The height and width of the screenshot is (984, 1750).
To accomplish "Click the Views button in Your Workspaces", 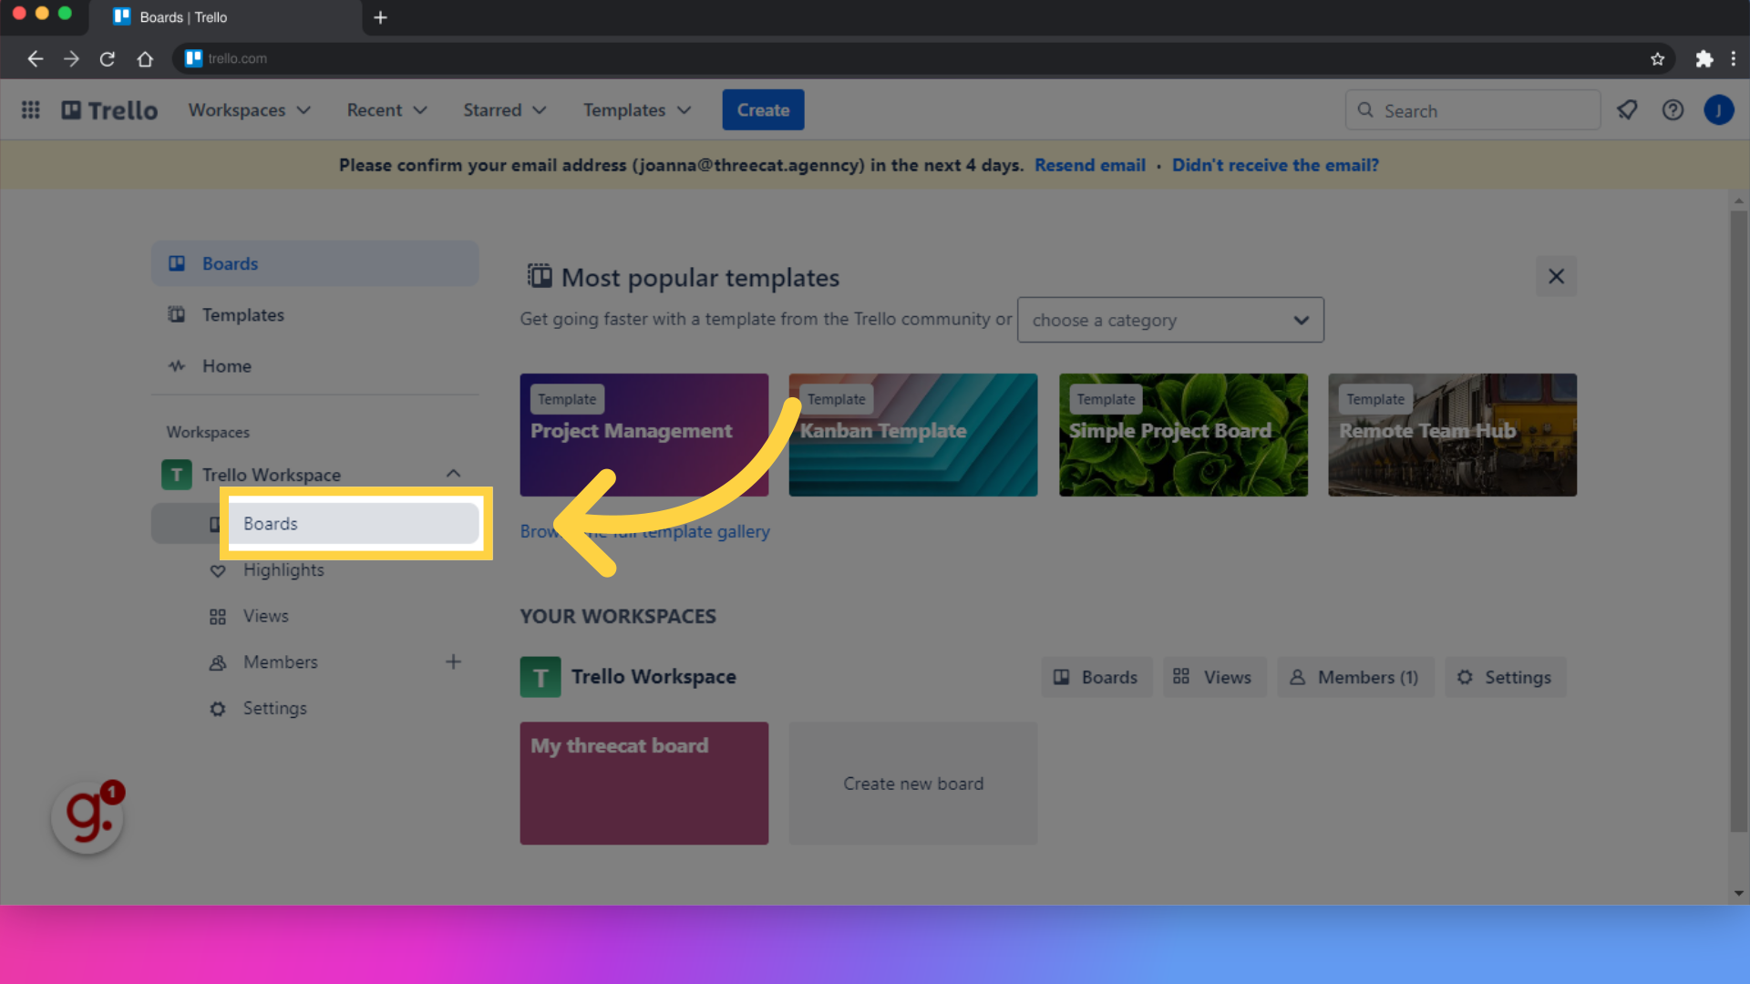I will pos(1214,677).
